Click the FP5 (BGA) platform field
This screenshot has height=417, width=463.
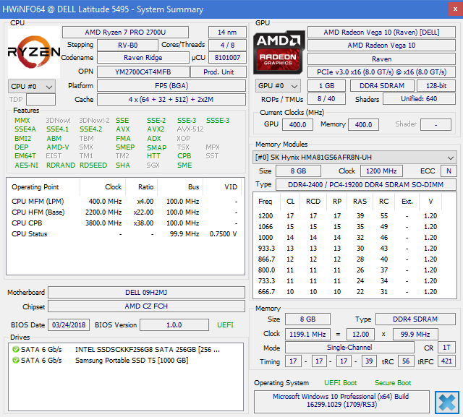point(171,86)
